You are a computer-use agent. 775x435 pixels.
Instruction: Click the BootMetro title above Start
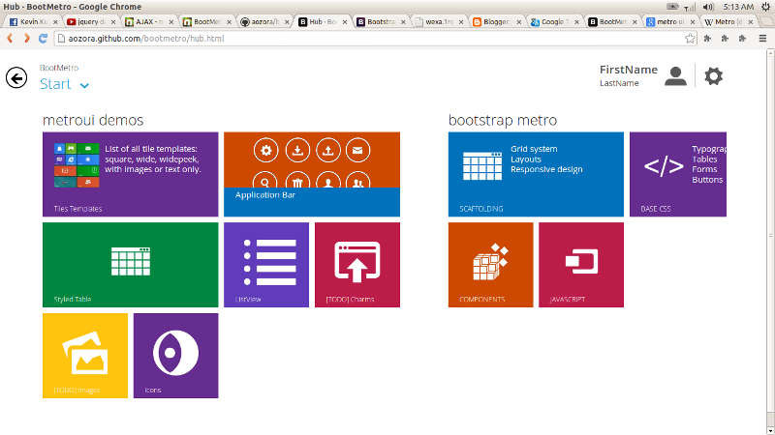pyautogui.click(x=59, y=68)
